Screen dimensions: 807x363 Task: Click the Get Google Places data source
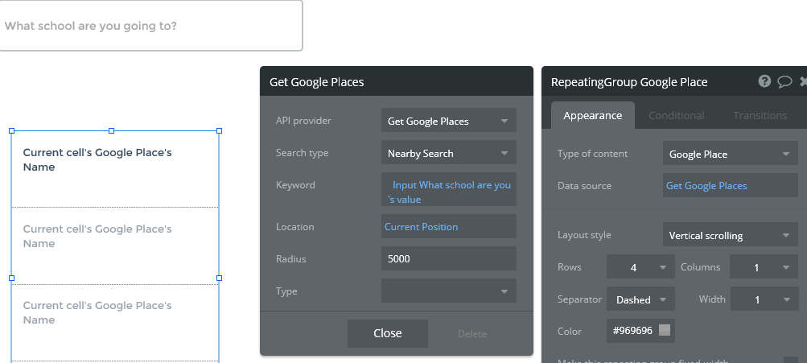[x=729, y=186]
